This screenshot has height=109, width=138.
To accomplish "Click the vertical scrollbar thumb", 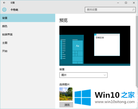I will 137,51.
